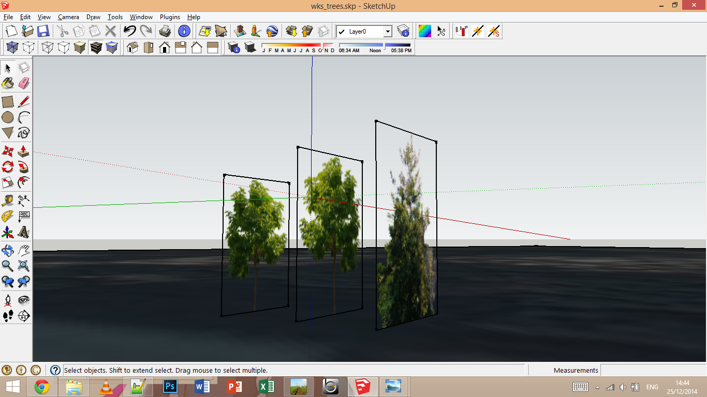The image size is (707, 397).
Task: Switch to Shaded With Textures style
Action: (x=96, y=48)
